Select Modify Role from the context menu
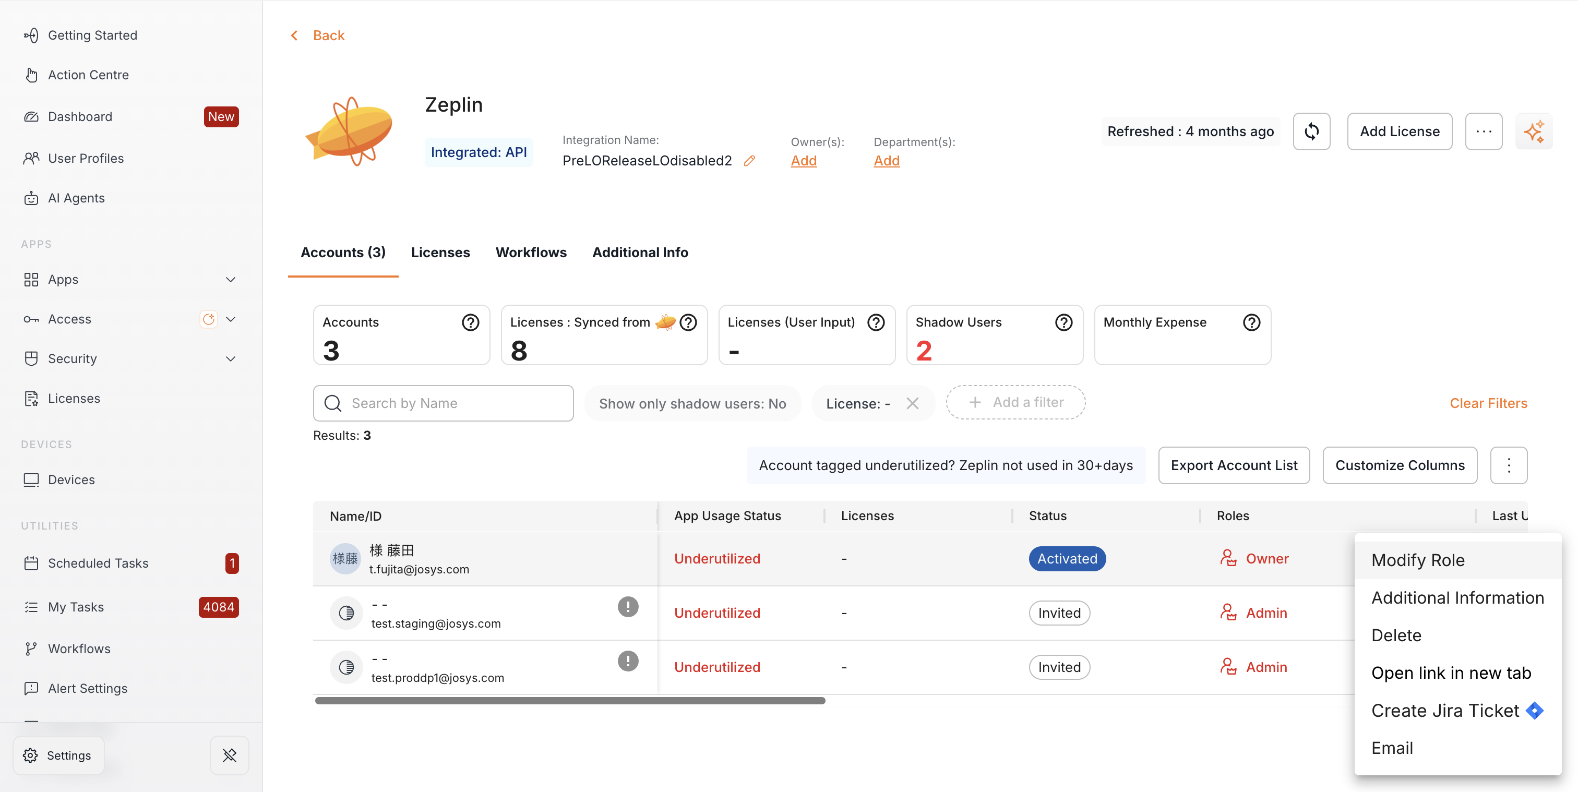1578x792 pixels. coord(1458,560)
